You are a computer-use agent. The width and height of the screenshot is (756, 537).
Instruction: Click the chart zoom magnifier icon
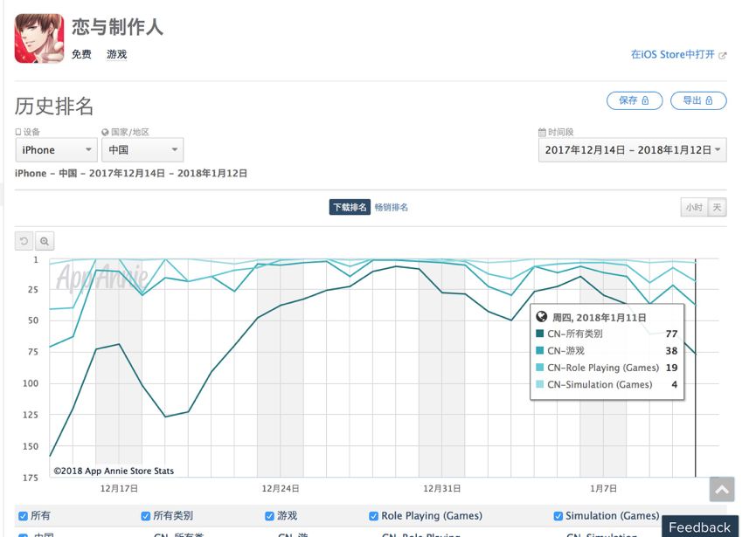45,242
